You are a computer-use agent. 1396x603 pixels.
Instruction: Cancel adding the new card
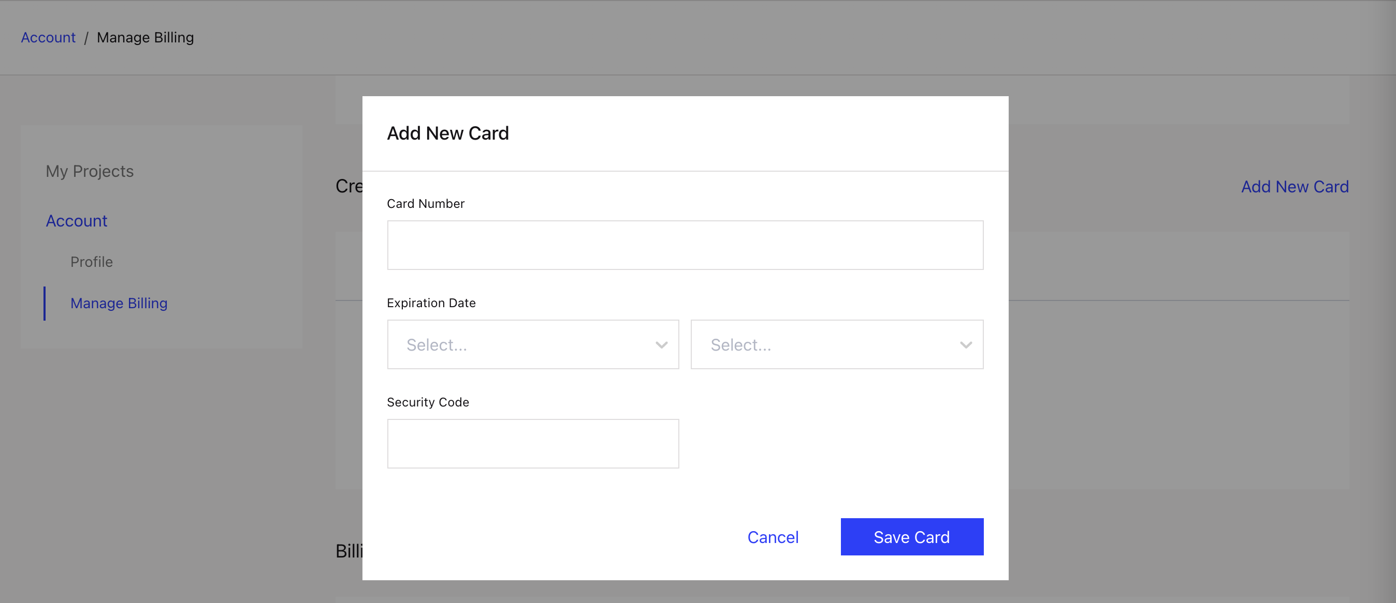773,537
